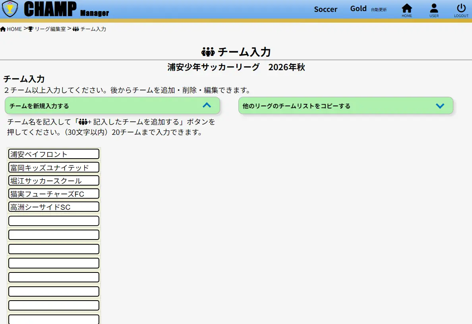
Task: Click the team icon beside チーム入力 breadcrumb
Action: point(76,29)
